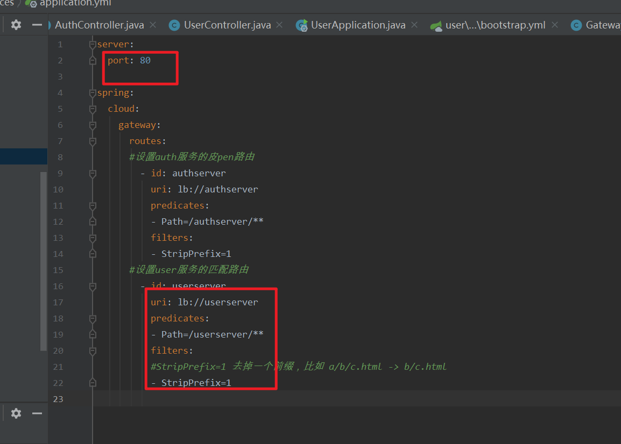The height and width of the screenshot is (444, 621).
Task: Collapse the gateway block at line 6
Action: [93, 125]
